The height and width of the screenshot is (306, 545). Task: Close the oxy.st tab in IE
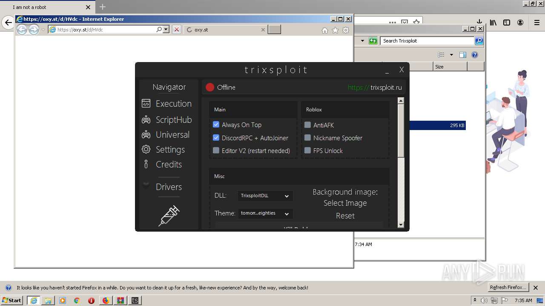(263, 30)
